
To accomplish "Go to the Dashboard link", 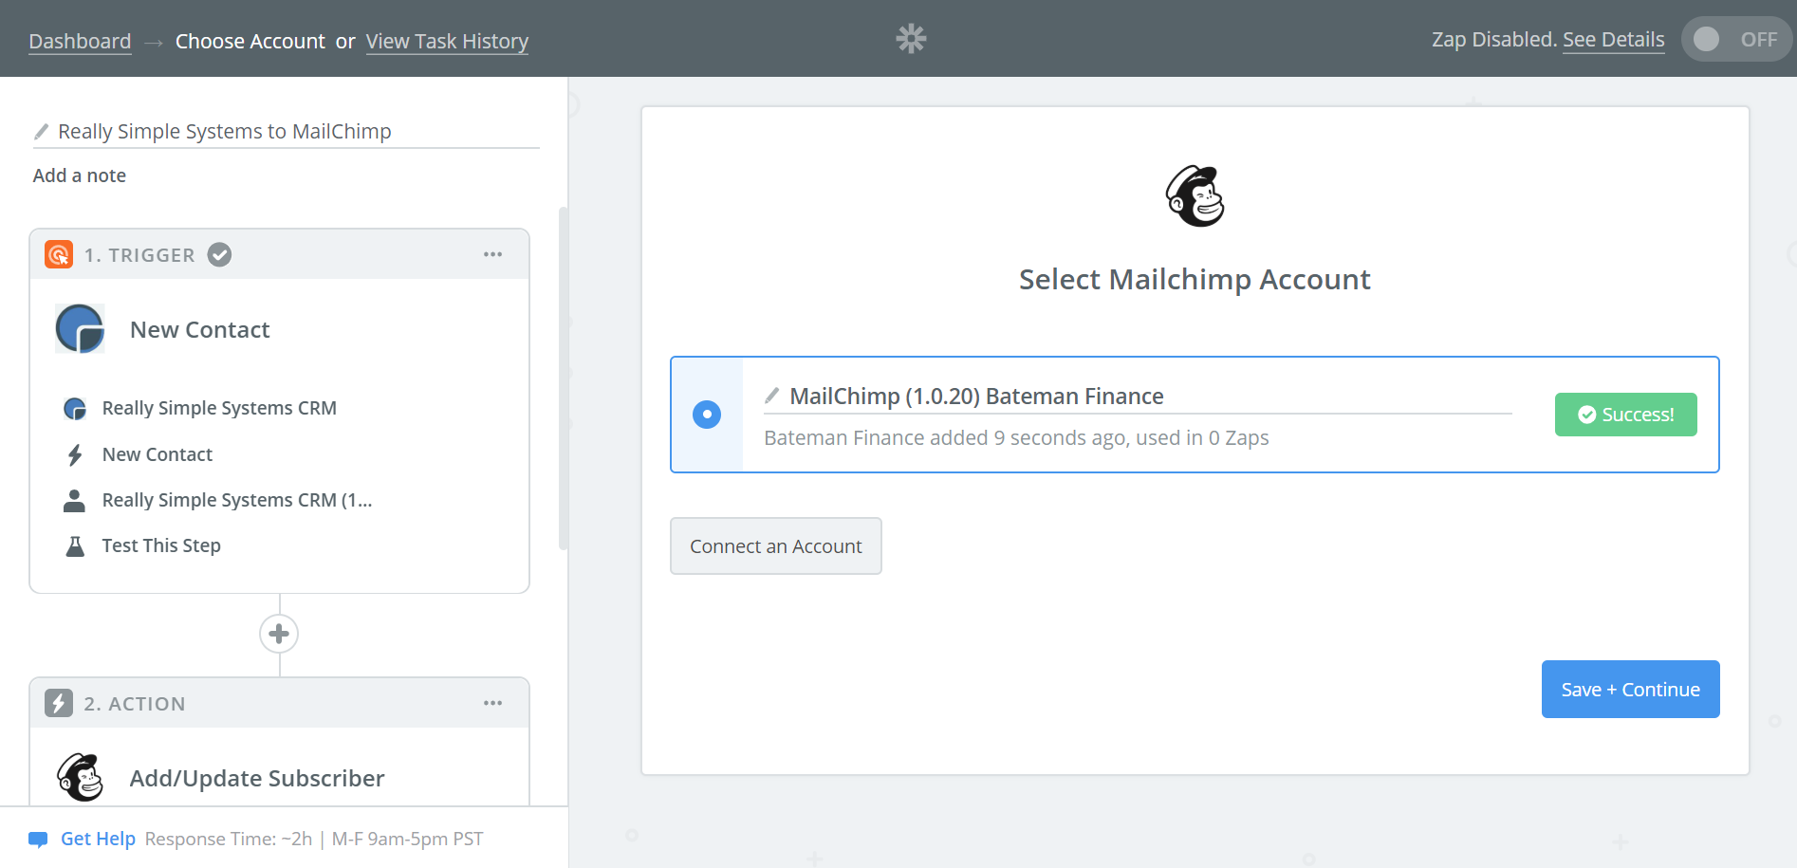I will (x=80, y=41).
